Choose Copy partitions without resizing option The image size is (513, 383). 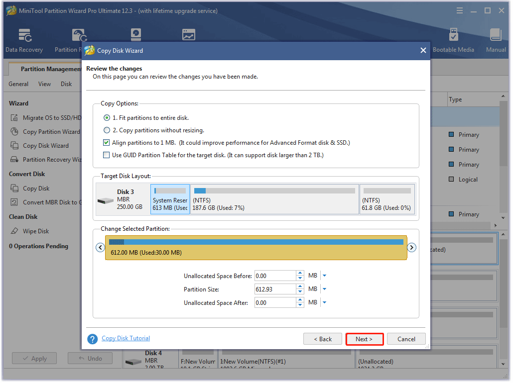pyautogui.click(x=107, y=130)
